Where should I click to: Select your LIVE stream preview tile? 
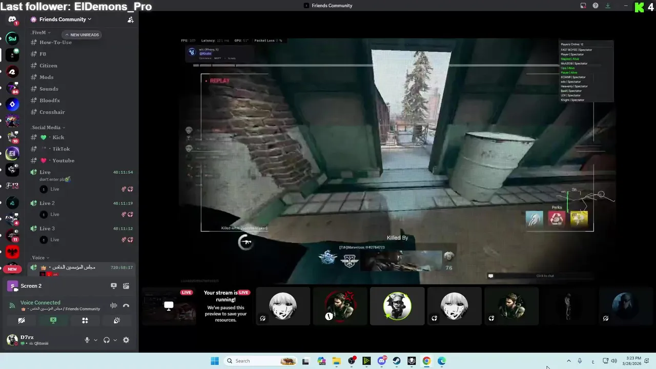tap(169, 306)
